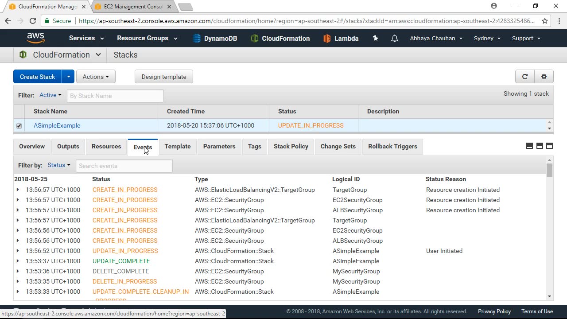Reload the page in the browser
The width and height of the screenshot is (567, 319).
point(33,21)
